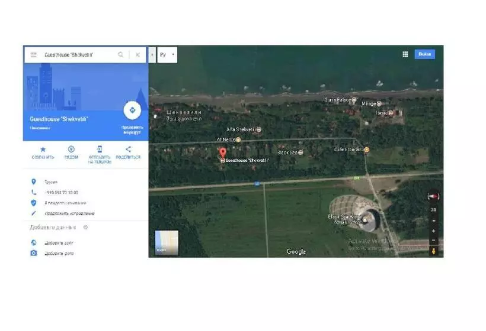The width and height of the screenshot is (486, 331).
Task: Click the blue route directions circle button
Action: click(132, 110)
